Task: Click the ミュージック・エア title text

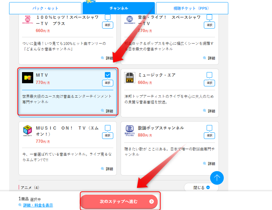Action: 157,75
